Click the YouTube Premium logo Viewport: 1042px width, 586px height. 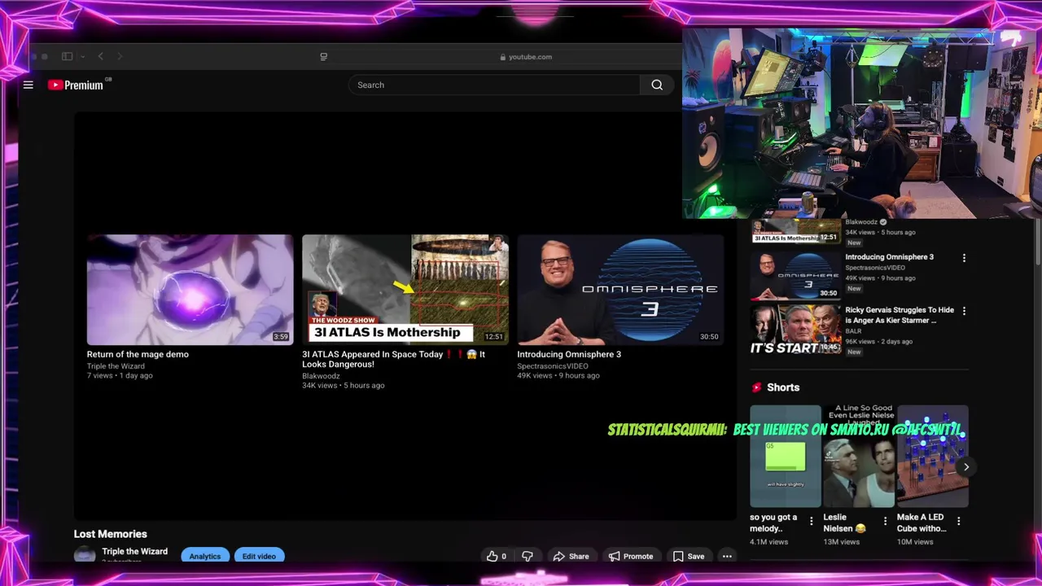coord(76,85)
